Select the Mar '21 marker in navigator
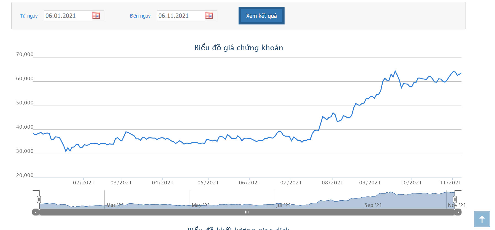Screen dimensions: 495x230 (115, 205)
